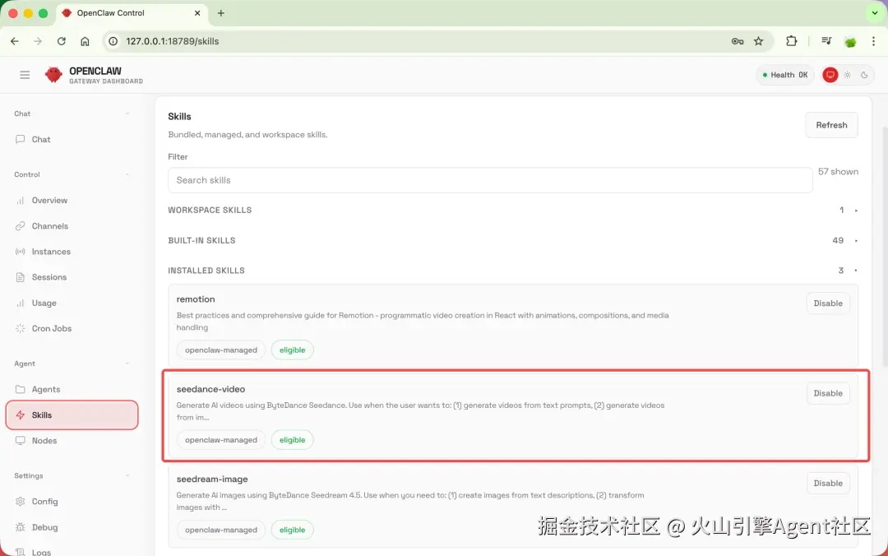
Task: Click the seedream-image skill title
Action: (x=212, y=480)
